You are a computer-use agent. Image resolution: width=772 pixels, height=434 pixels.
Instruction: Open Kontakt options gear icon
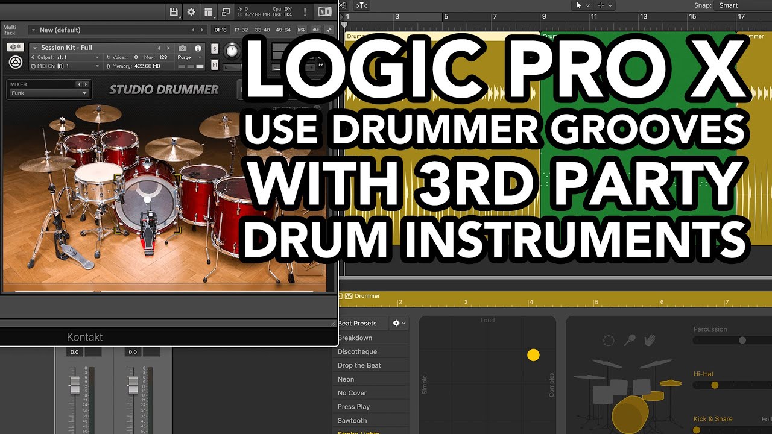[191, 11]
